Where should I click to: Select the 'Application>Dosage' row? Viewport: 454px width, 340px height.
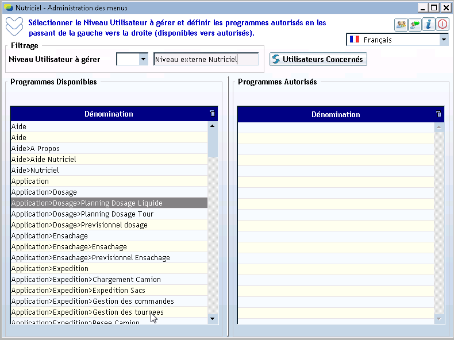(x=109, y=192)
